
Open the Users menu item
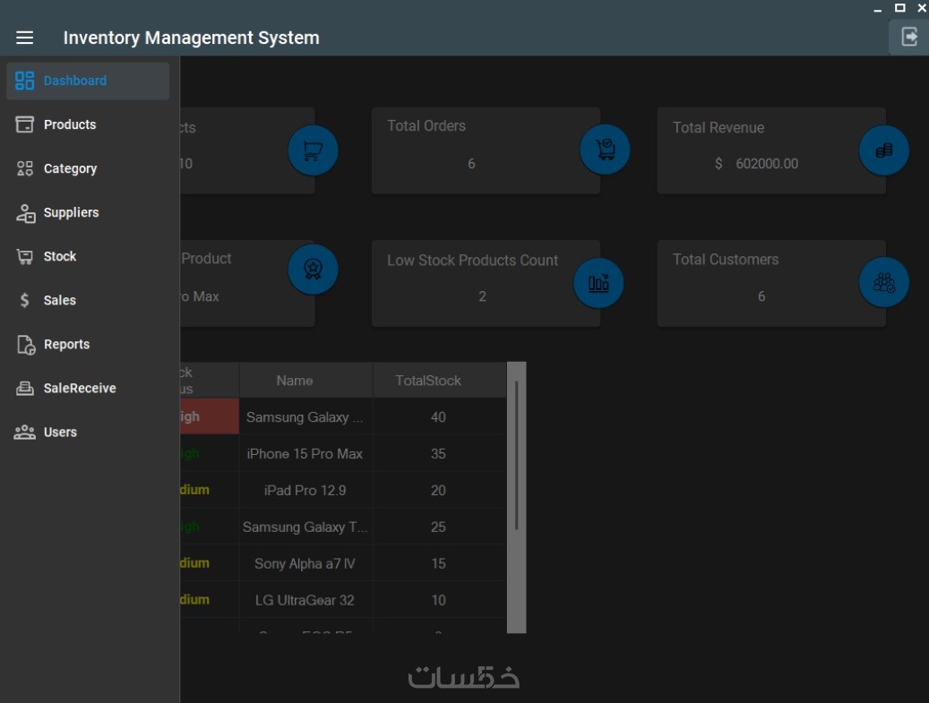click(88, 433)
